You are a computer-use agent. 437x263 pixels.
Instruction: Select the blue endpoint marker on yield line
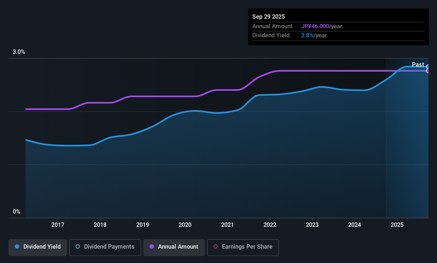click(x=428, y=67)
